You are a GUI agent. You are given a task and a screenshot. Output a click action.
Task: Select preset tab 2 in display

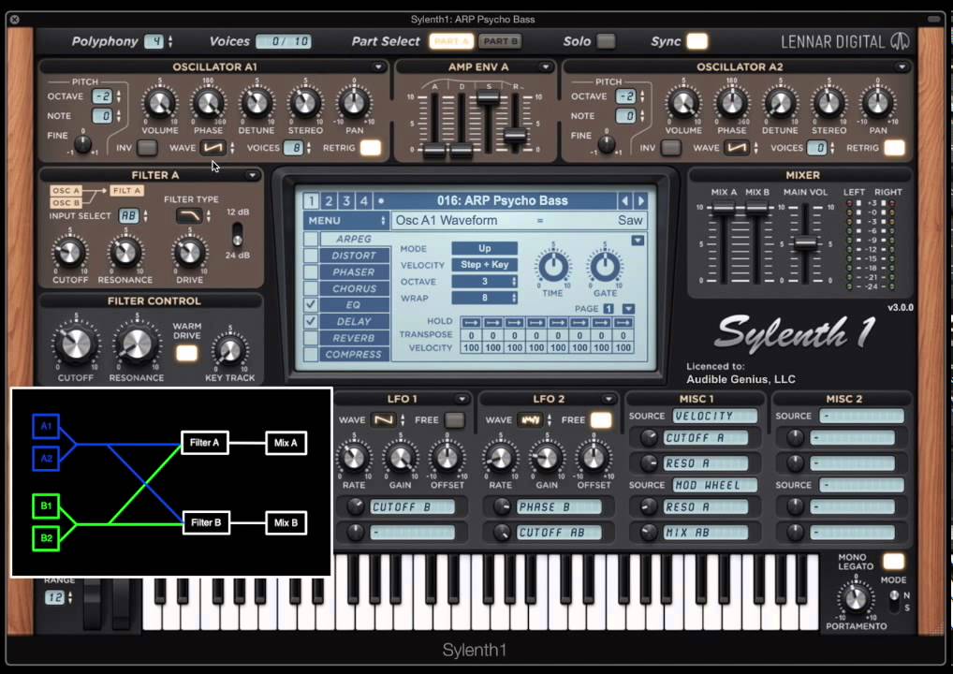click(329, 200)
